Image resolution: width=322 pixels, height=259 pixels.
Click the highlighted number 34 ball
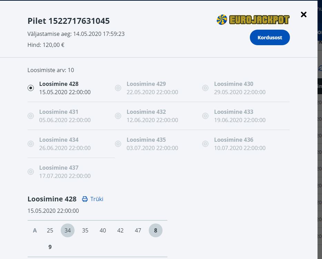click(68, 230)
